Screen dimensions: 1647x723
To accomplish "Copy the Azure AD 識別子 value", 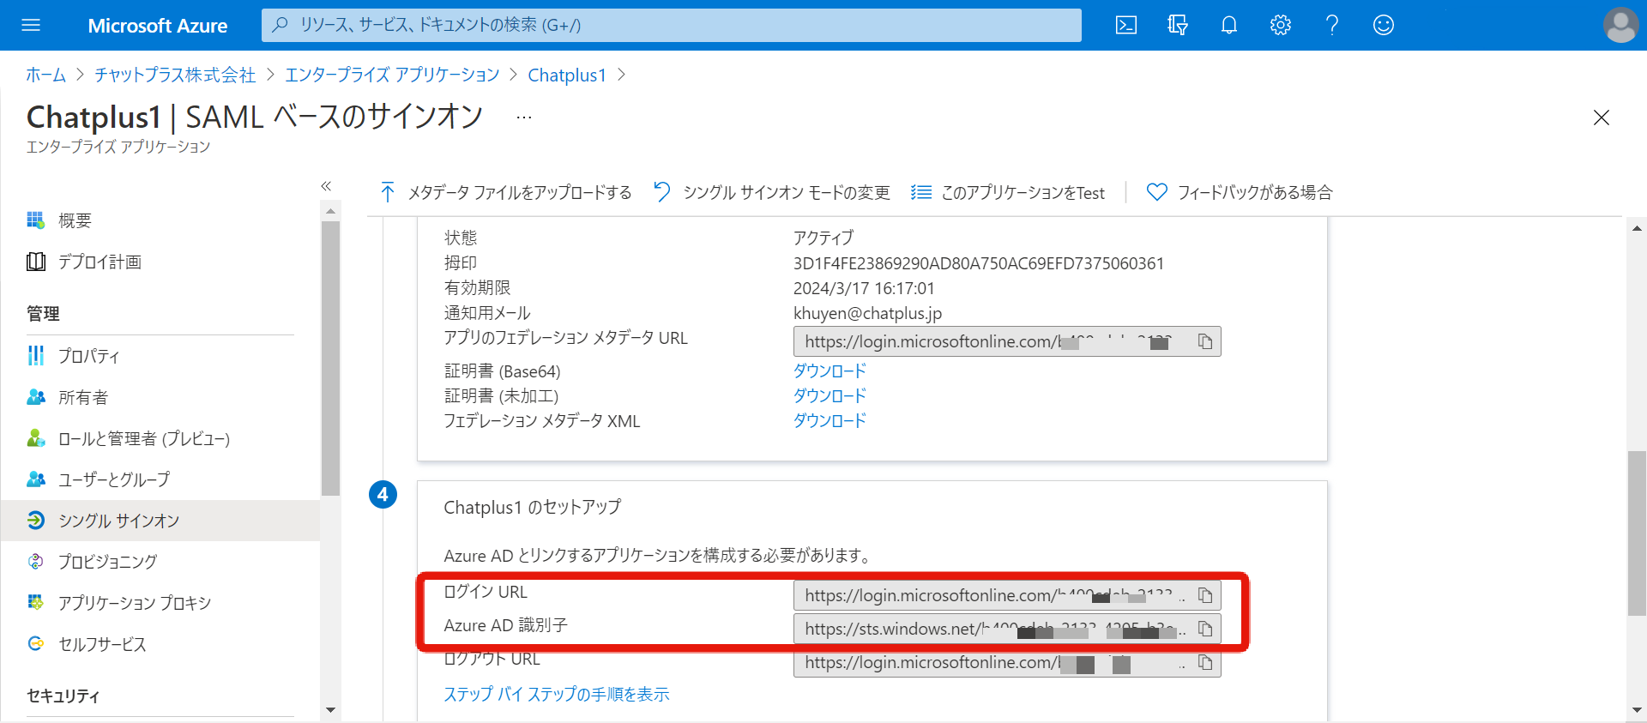I will [1205, 629].
